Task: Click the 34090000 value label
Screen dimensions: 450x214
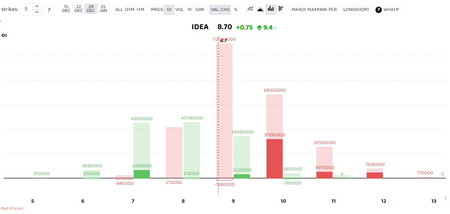Action: point(243,132)
